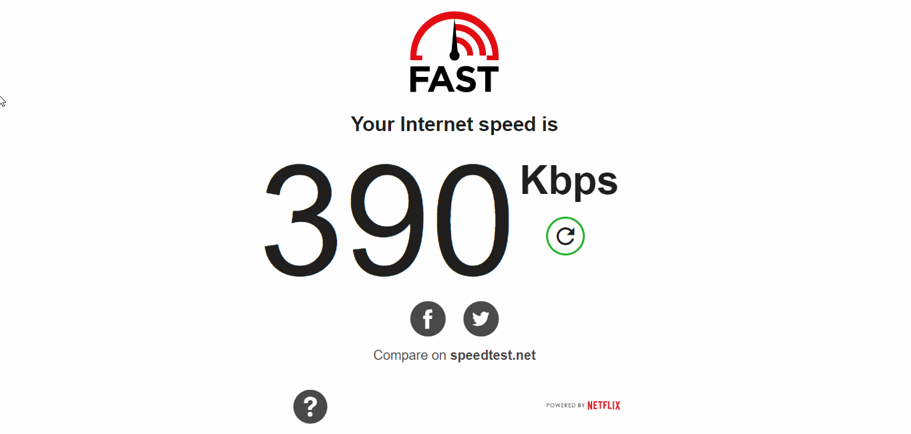Click the letter F in the FAST logo

point(420,79)
